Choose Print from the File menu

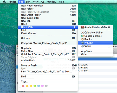click(x=48, y=30)
